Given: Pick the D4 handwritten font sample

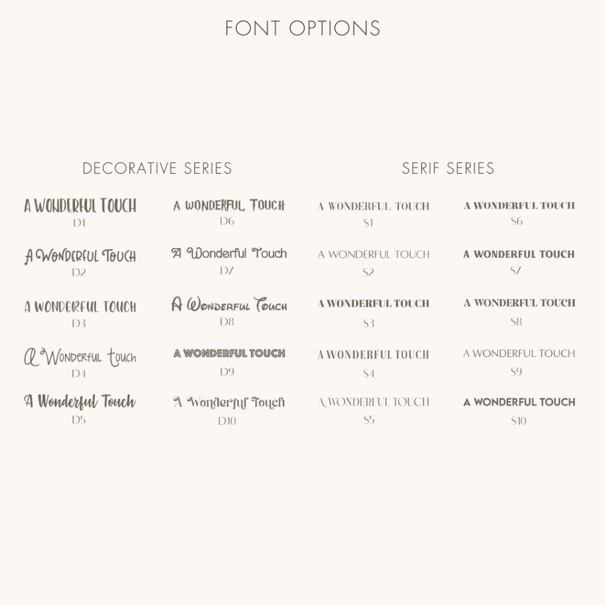Looking at the screenshot, I should pos(80,357).
